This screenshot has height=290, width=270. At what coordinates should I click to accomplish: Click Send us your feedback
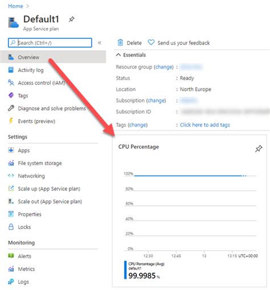pos(183,43)
